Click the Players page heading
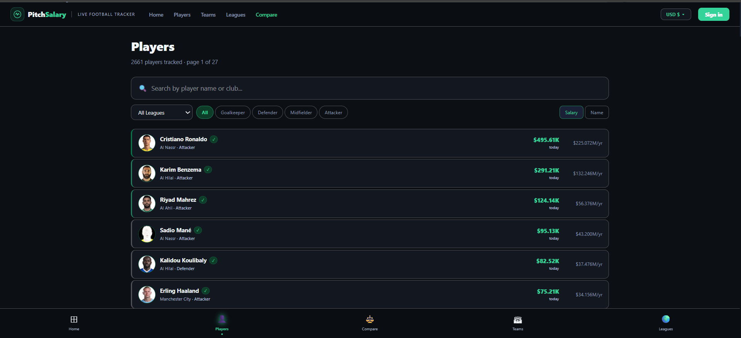The height and width of the screenshot is (338, 741). tap(153, 47)
